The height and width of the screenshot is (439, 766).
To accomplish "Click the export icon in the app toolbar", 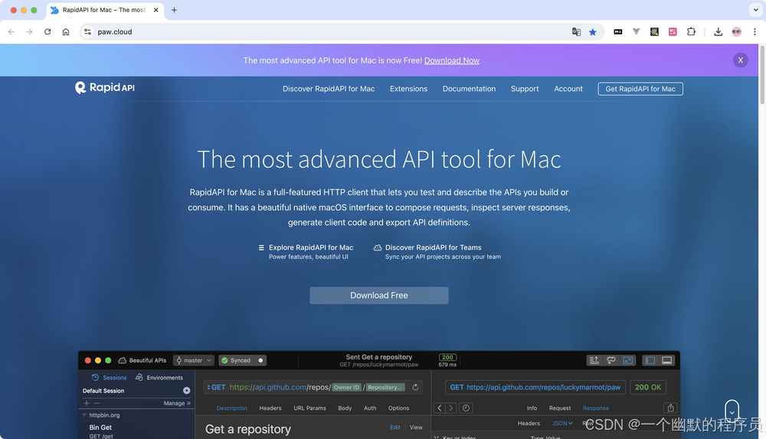I will [594, 360].
